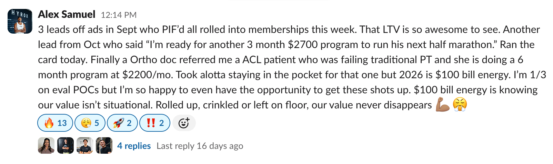This screenshot has width=553, height=164.
Task: Open Alex Samuel's HYROX profile picture
Action: tap(20, 21)
